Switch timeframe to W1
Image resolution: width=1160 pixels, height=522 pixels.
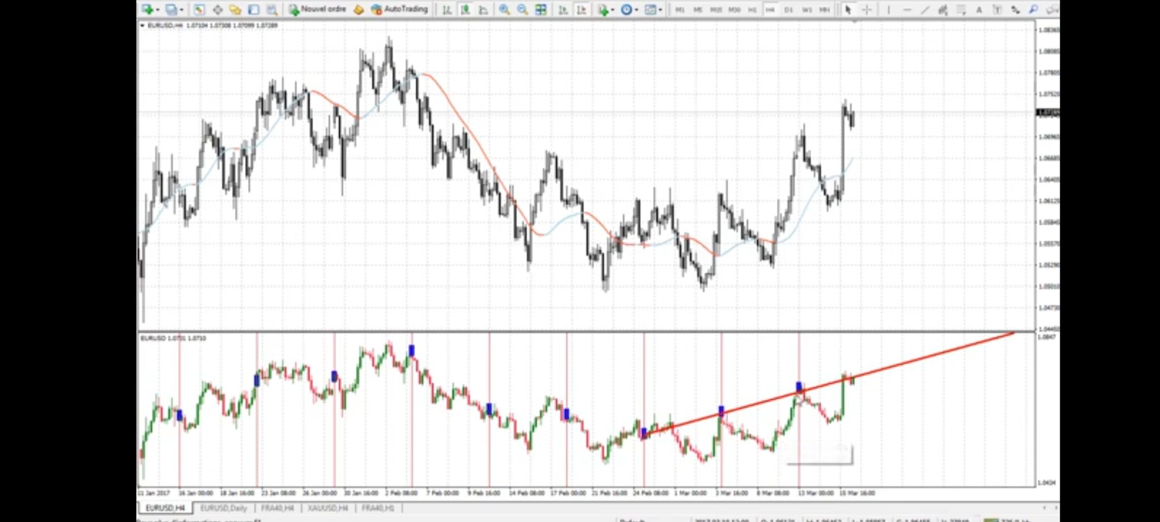point(807,10)
